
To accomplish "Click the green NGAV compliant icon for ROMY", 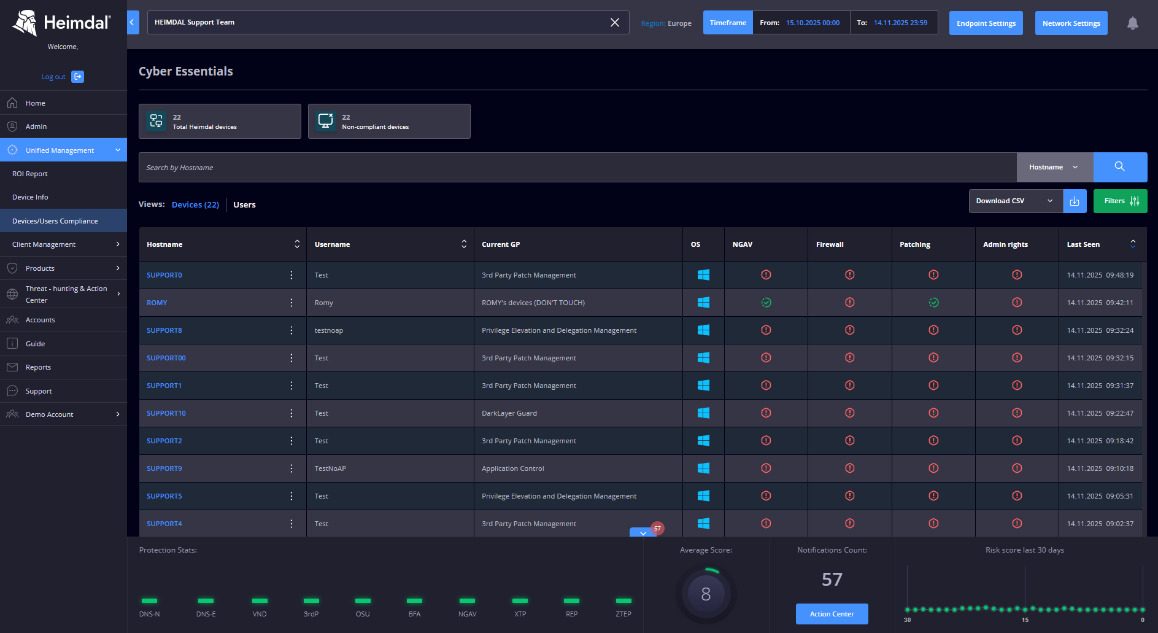I will (x=766, y=303).
